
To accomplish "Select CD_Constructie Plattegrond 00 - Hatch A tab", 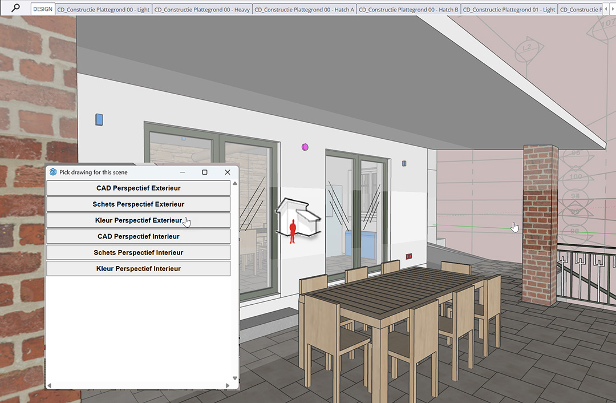I will click(304, 10).
